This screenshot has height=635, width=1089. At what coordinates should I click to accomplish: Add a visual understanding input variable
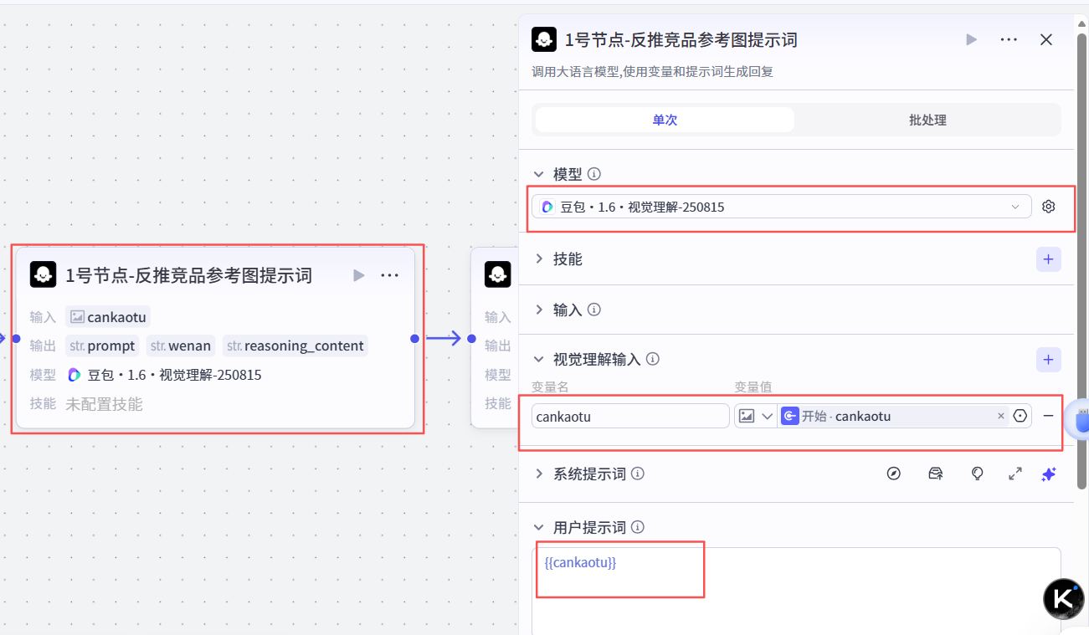point(1048,359)
